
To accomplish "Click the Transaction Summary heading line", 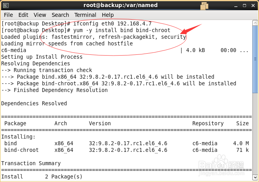I will click(x=31, y=163).
